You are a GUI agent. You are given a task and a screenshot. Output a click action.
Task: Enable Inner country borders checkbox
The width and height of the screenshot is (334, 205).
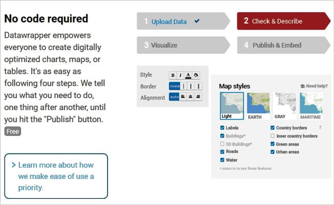coord(272,136)
